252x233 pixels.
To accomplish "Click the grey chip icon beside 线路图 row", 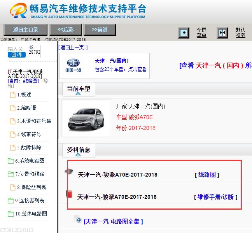I will [x=69, y=171].
